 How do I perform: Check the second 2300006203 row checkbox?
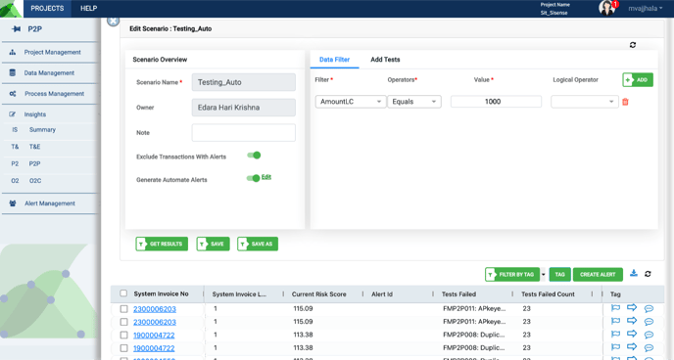click(x=123, y=322)
